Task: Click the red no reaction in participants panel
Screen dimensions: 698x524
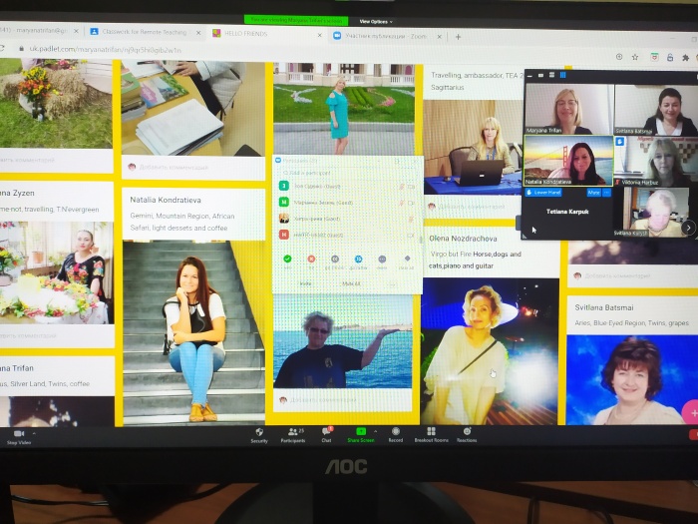Action: point(311,260)
